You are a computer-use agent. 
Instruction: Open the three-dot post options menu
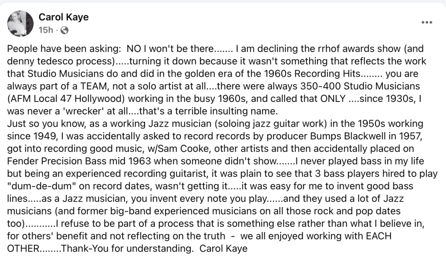click(427, 23)
